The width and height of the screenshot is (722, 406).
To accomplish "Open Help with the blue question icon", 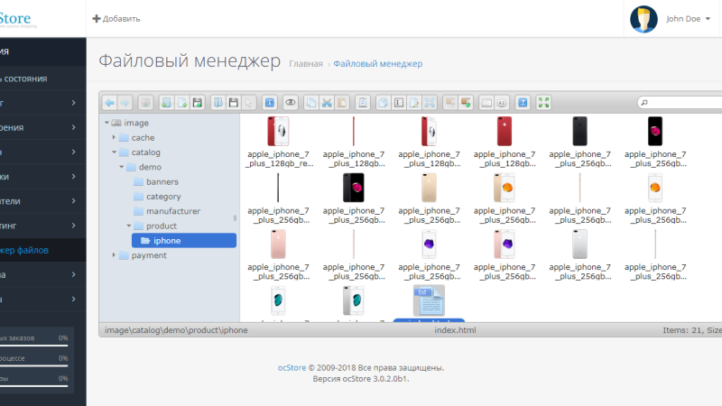I will point(523,103).
